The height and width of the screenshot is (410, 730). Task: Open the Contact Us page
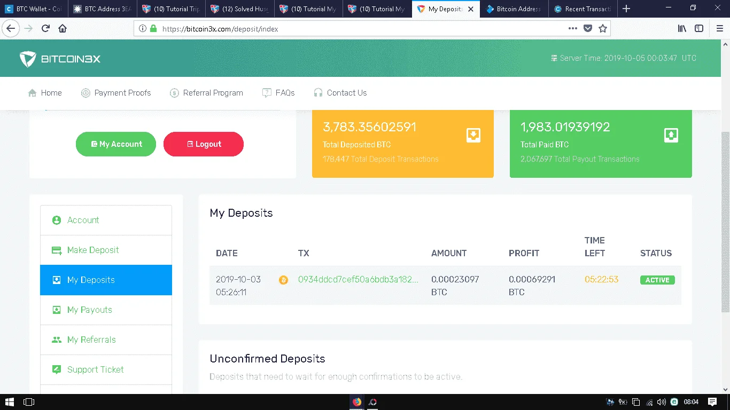coord(340,93)
